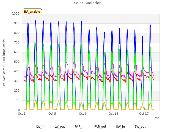176x132 pixels.
Task: Toggle the PAR_out legend entry
Action: (97, 127)
